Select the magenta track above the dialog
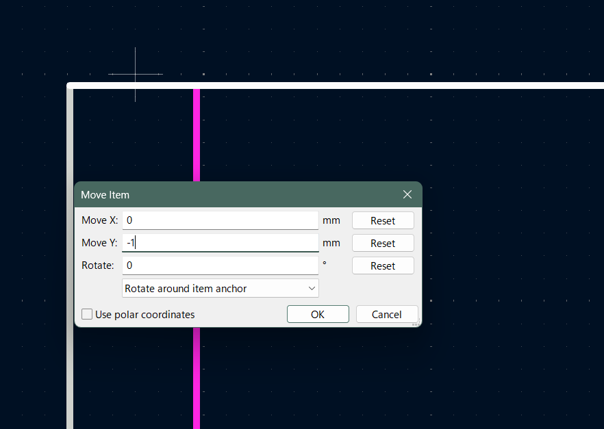The image size is (604, 429). (197, 135)
